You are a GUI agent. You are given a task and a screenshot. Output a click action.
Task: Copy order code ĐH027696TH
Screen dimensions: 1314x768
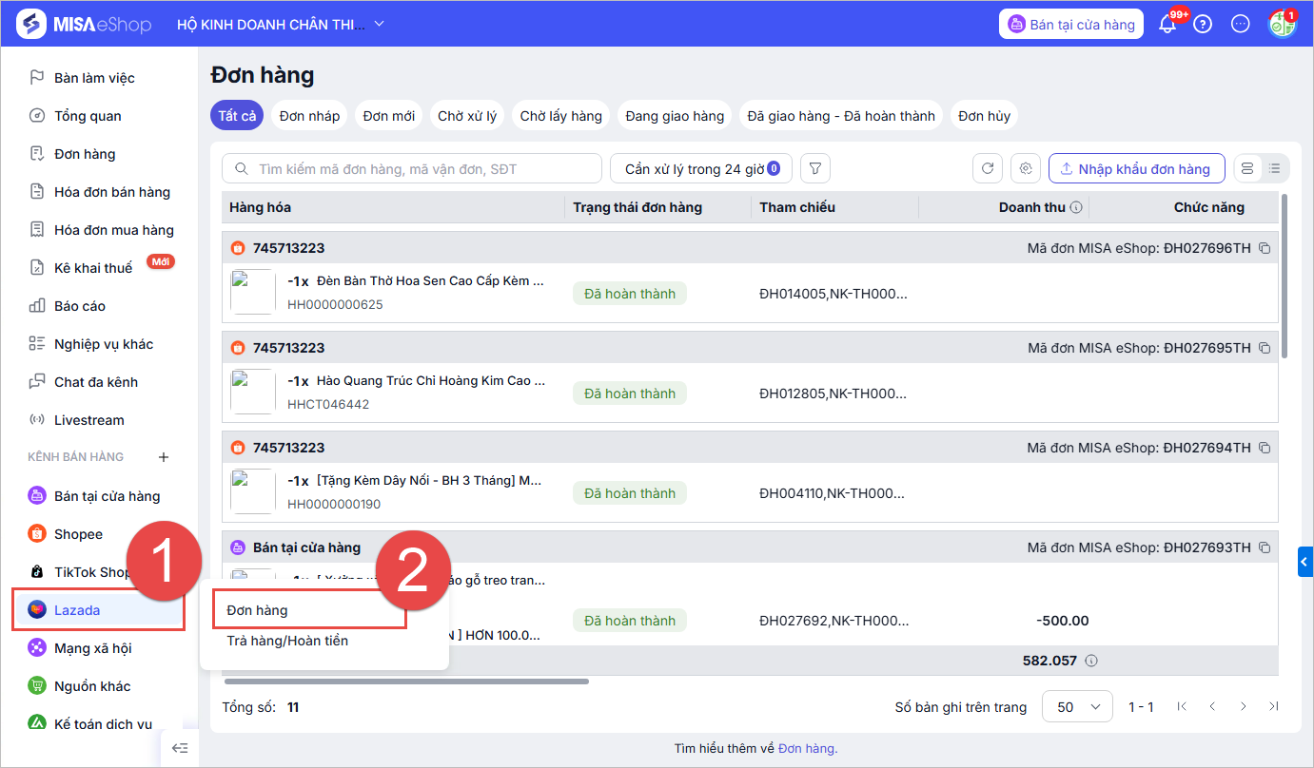[x=1265, y=248]
